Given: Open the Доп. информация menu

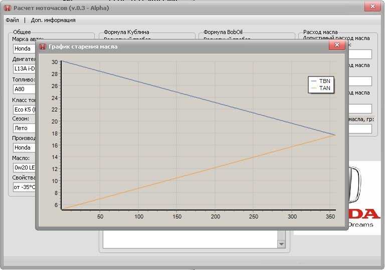Looking at the screenshot, I should 53,20.
